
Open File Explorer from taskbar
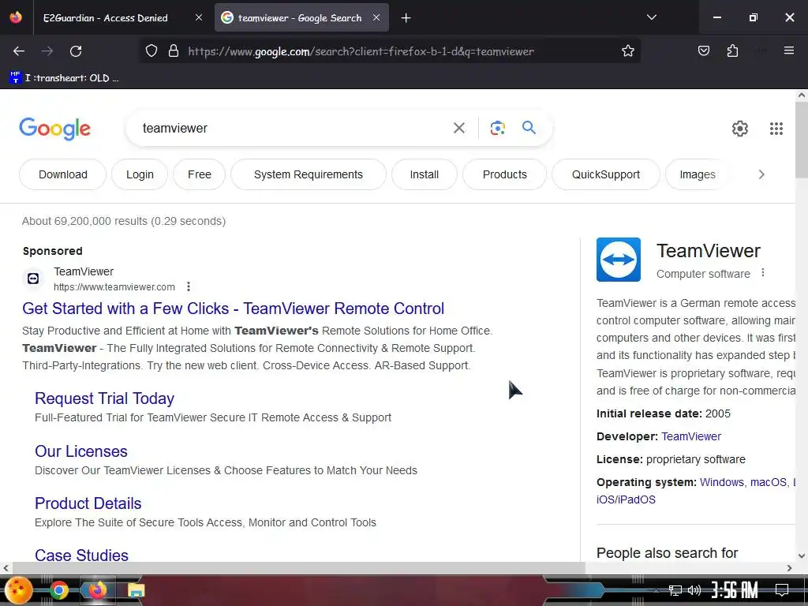click(136, 590)
